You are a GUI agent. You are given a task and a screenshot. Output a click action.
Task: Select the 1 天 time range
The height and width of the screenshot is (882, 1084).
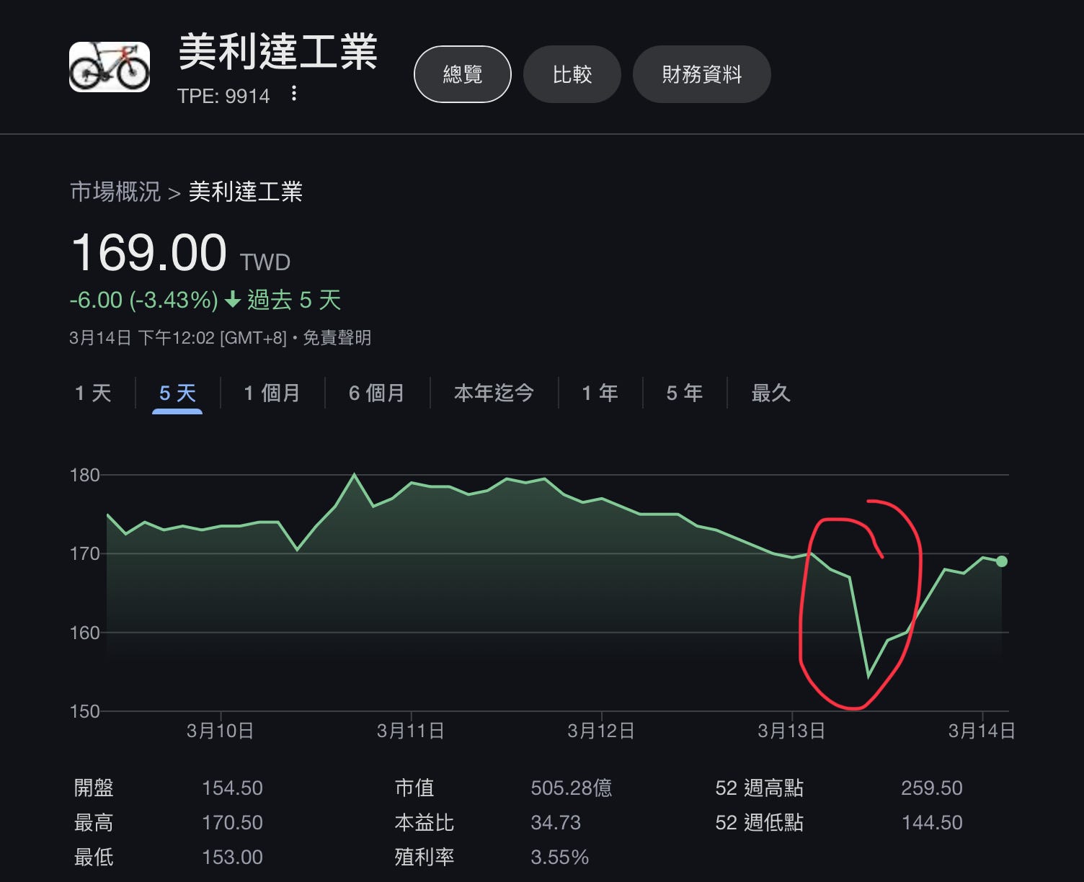pyautogui.click(x=93, y=393)
